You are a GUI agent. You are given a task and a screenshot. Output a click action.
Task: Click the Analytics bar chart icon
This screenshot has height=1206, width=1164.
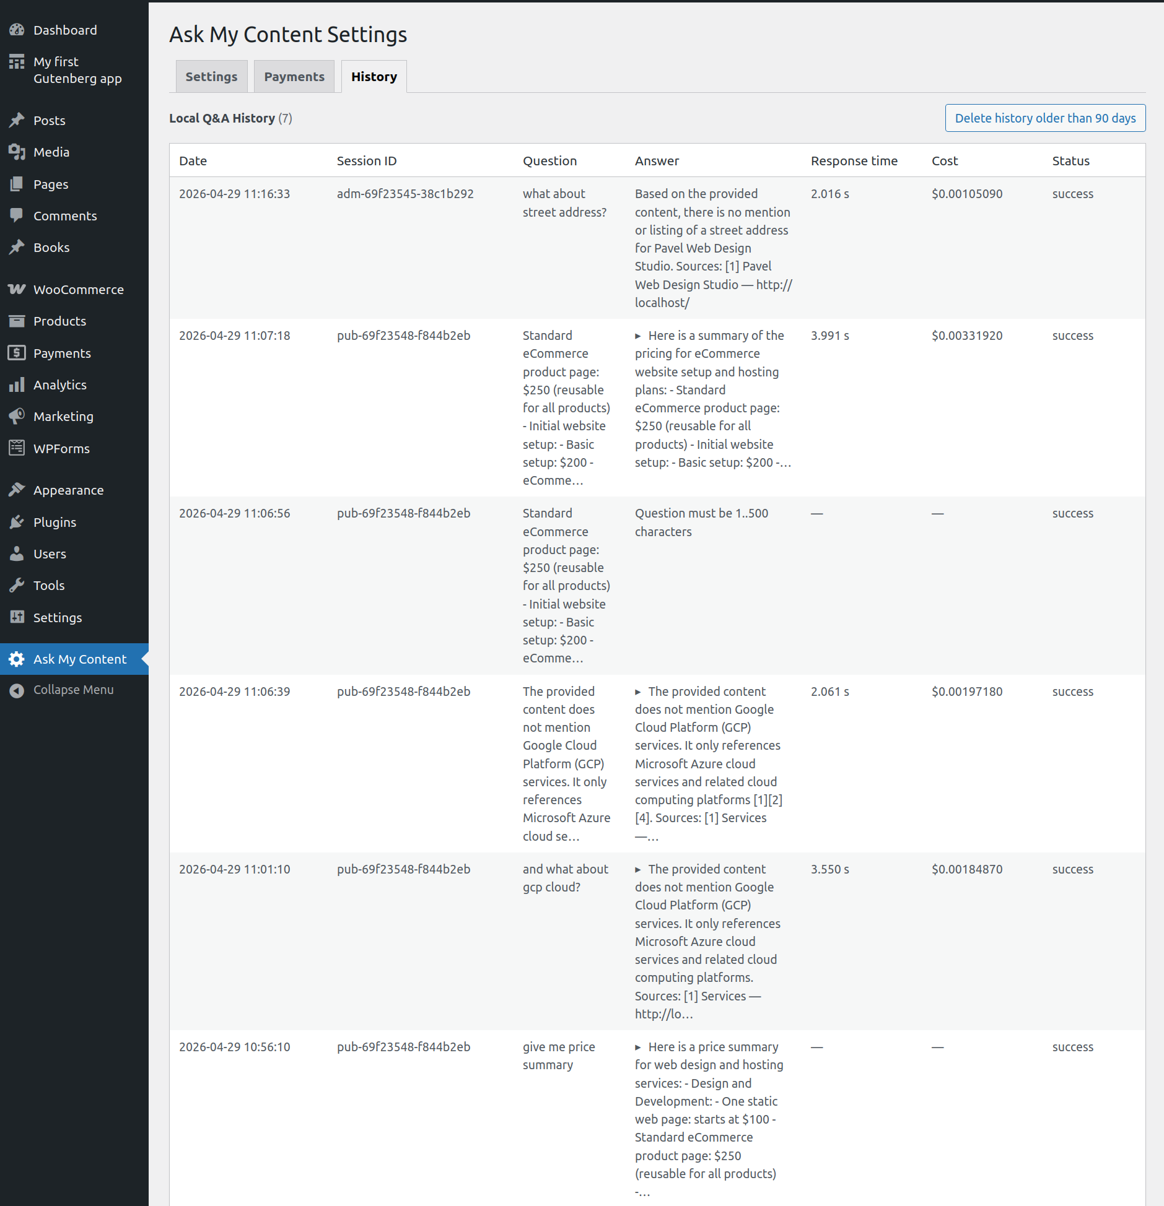(17, 384)
